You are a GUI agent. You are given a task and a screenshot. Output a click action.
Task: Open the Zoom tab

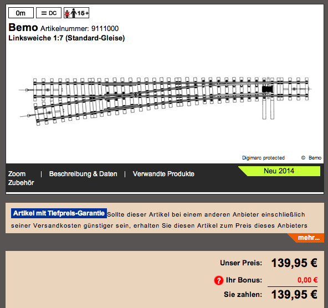point(17,174)
